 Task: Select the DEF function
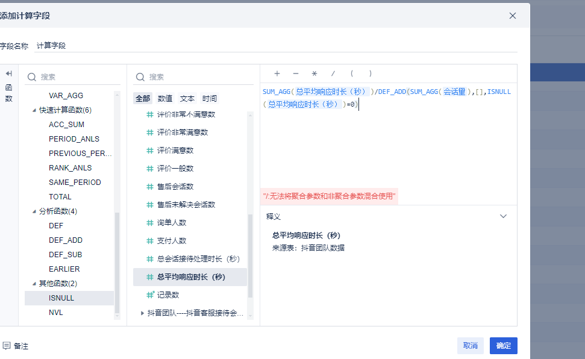tap(56, 226)
